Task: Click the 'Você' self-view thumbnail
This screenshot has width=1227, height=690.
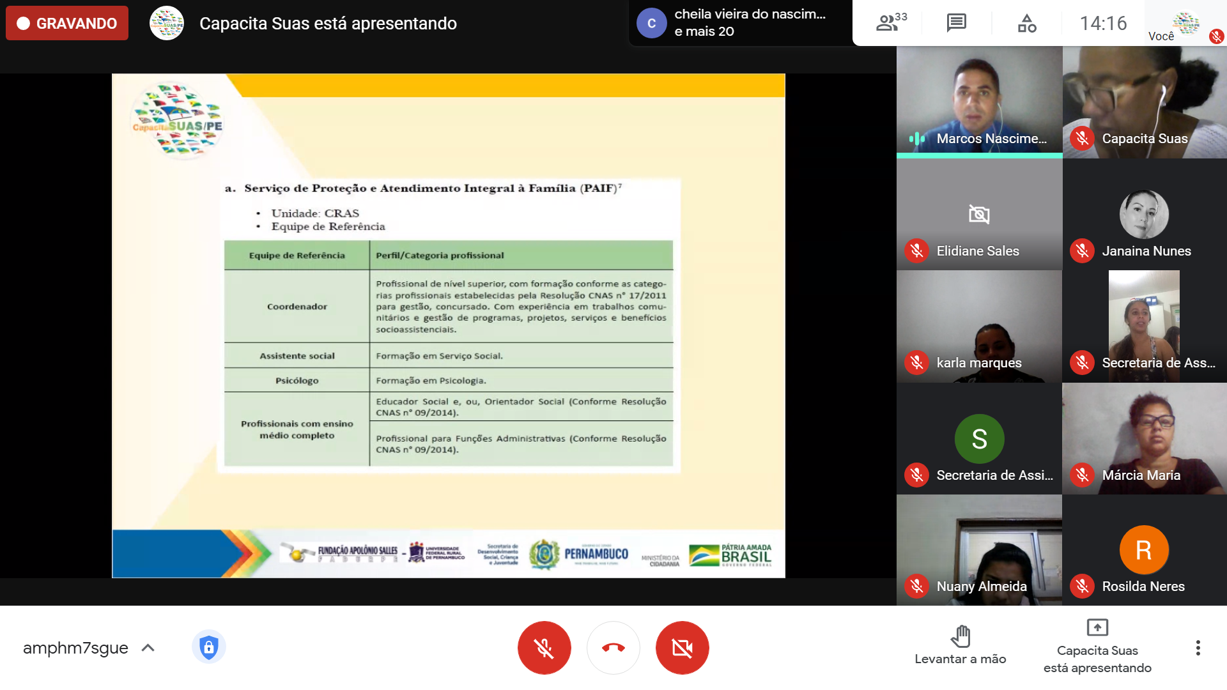Action: (1185, 23)
